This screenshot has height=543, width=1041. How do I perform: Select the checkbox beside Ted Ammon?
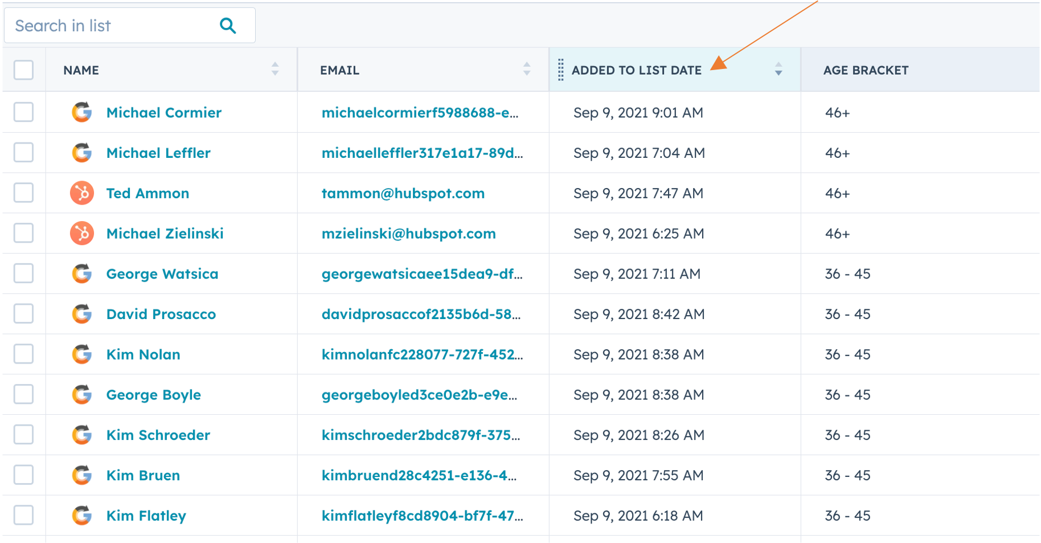23,193
